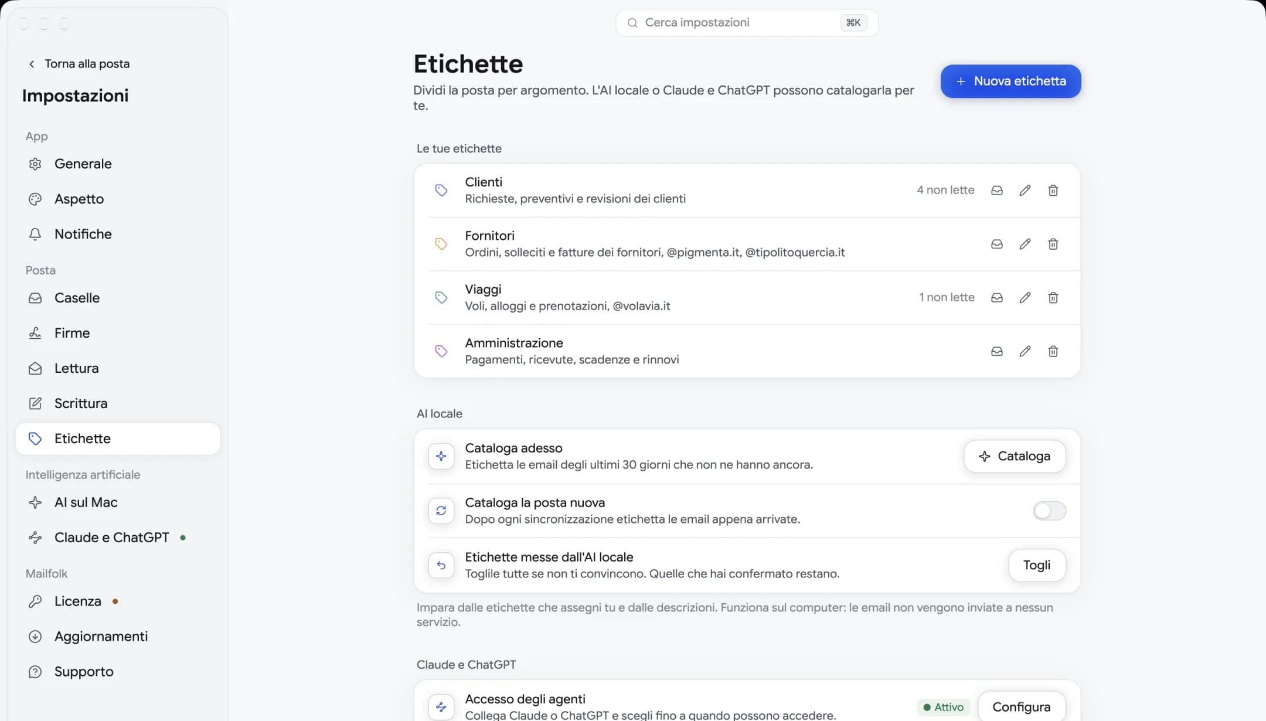Click Torna alla posta back link
Image resolution: width=1266 pixels, height=721 pixels.
(x=79, y=63)
